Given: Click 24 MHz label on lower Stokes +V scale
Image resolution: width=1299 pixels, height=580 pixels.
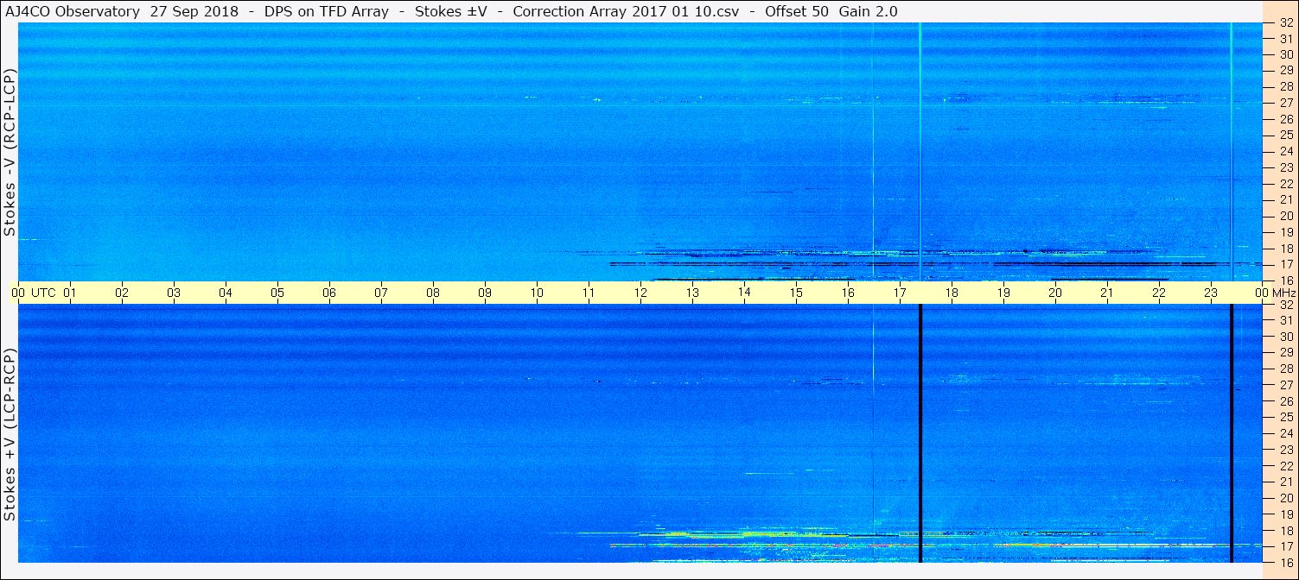Looking at the screenshot, I should point(1285,433).
